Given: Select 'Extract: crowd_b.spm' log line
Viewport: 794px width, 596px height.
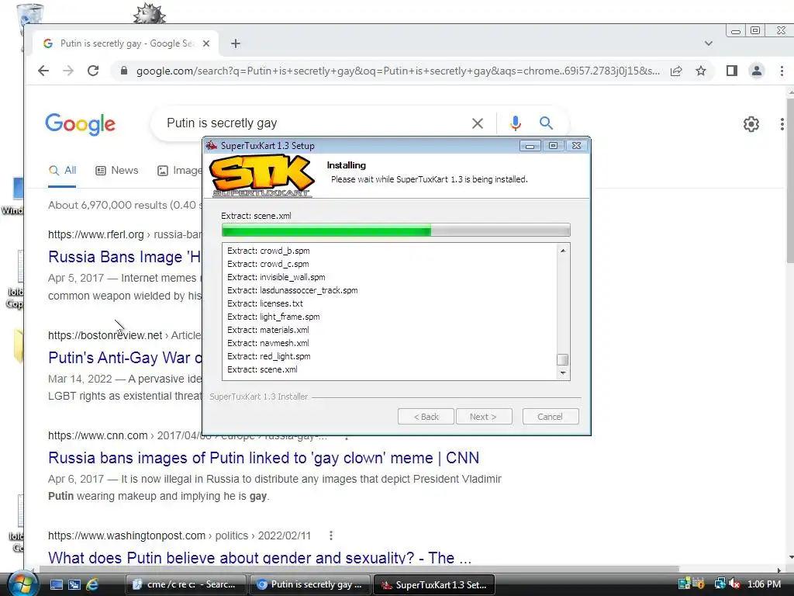Looking at the screenshot, I should point(268,251).
